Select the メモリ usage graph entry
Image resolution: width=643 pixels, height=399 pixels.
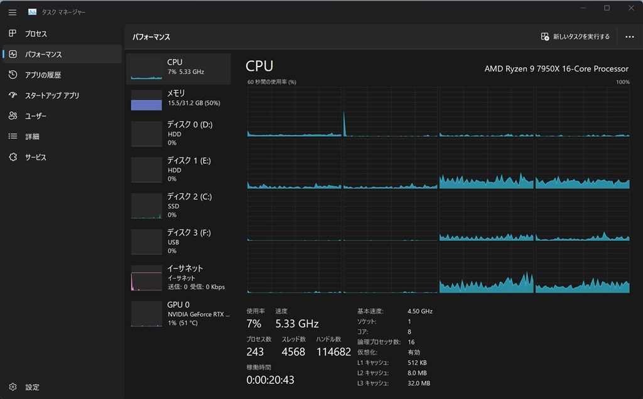(178, 98)
